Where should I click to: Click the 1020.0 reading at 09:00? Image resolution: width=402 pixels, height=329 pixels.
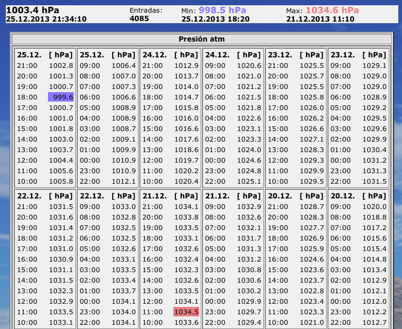[x=374, y=206]
